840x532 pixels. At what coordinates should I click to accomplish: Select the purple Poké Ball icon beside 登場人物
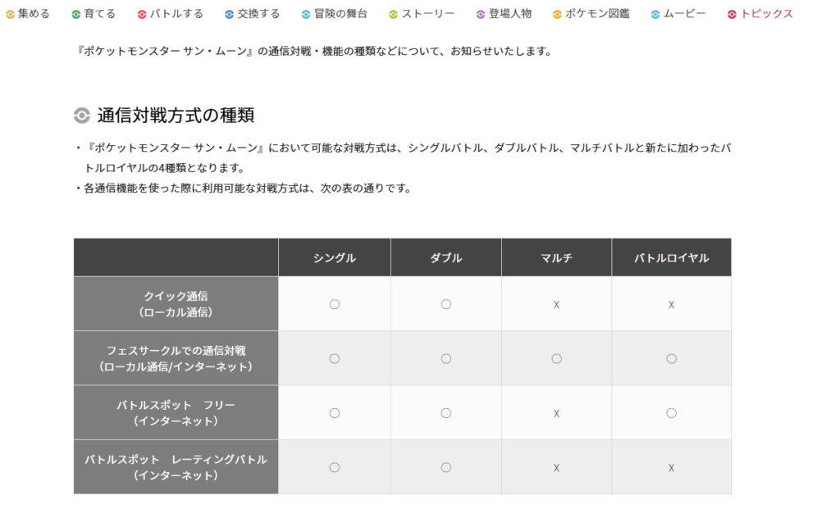pyautogui.click(x=481, y=14)
